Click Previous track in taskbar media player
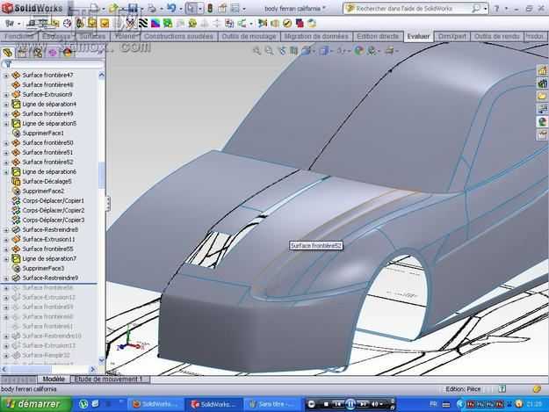549x412 pixels. (338, 404)
